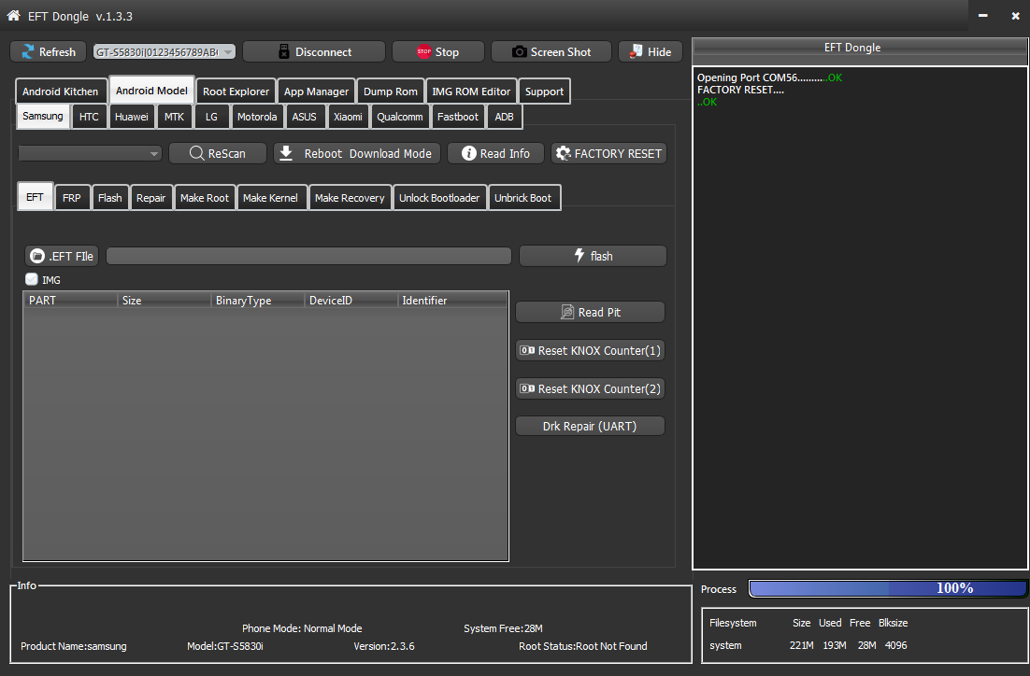Viewport: 1030px width, 676px height.
Task: Select Xiaomi brand tab
Action: coord(348,117)
